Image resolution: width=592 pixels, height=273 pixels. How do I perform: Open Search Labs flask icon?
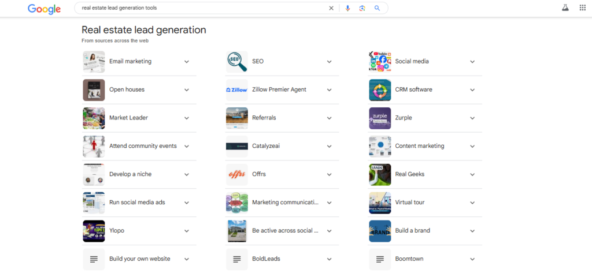point(565,8)
